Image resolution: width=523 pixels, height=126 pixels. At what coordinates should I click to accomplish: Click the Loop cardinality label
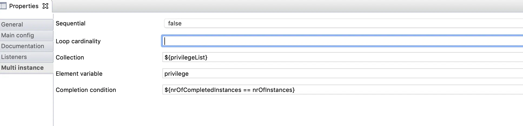click(x=78, y=41)
